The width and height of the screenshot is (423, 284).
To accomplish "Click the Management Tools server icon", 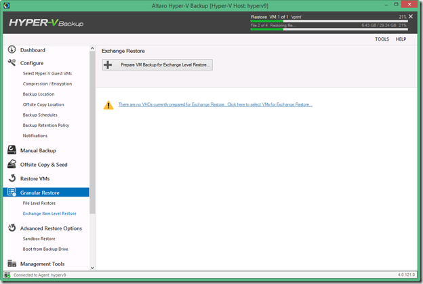I will (x=12, y=263).
